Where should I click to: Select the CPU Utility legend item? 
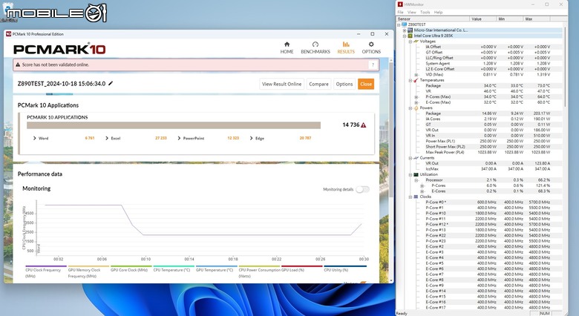tap(344, 270)
